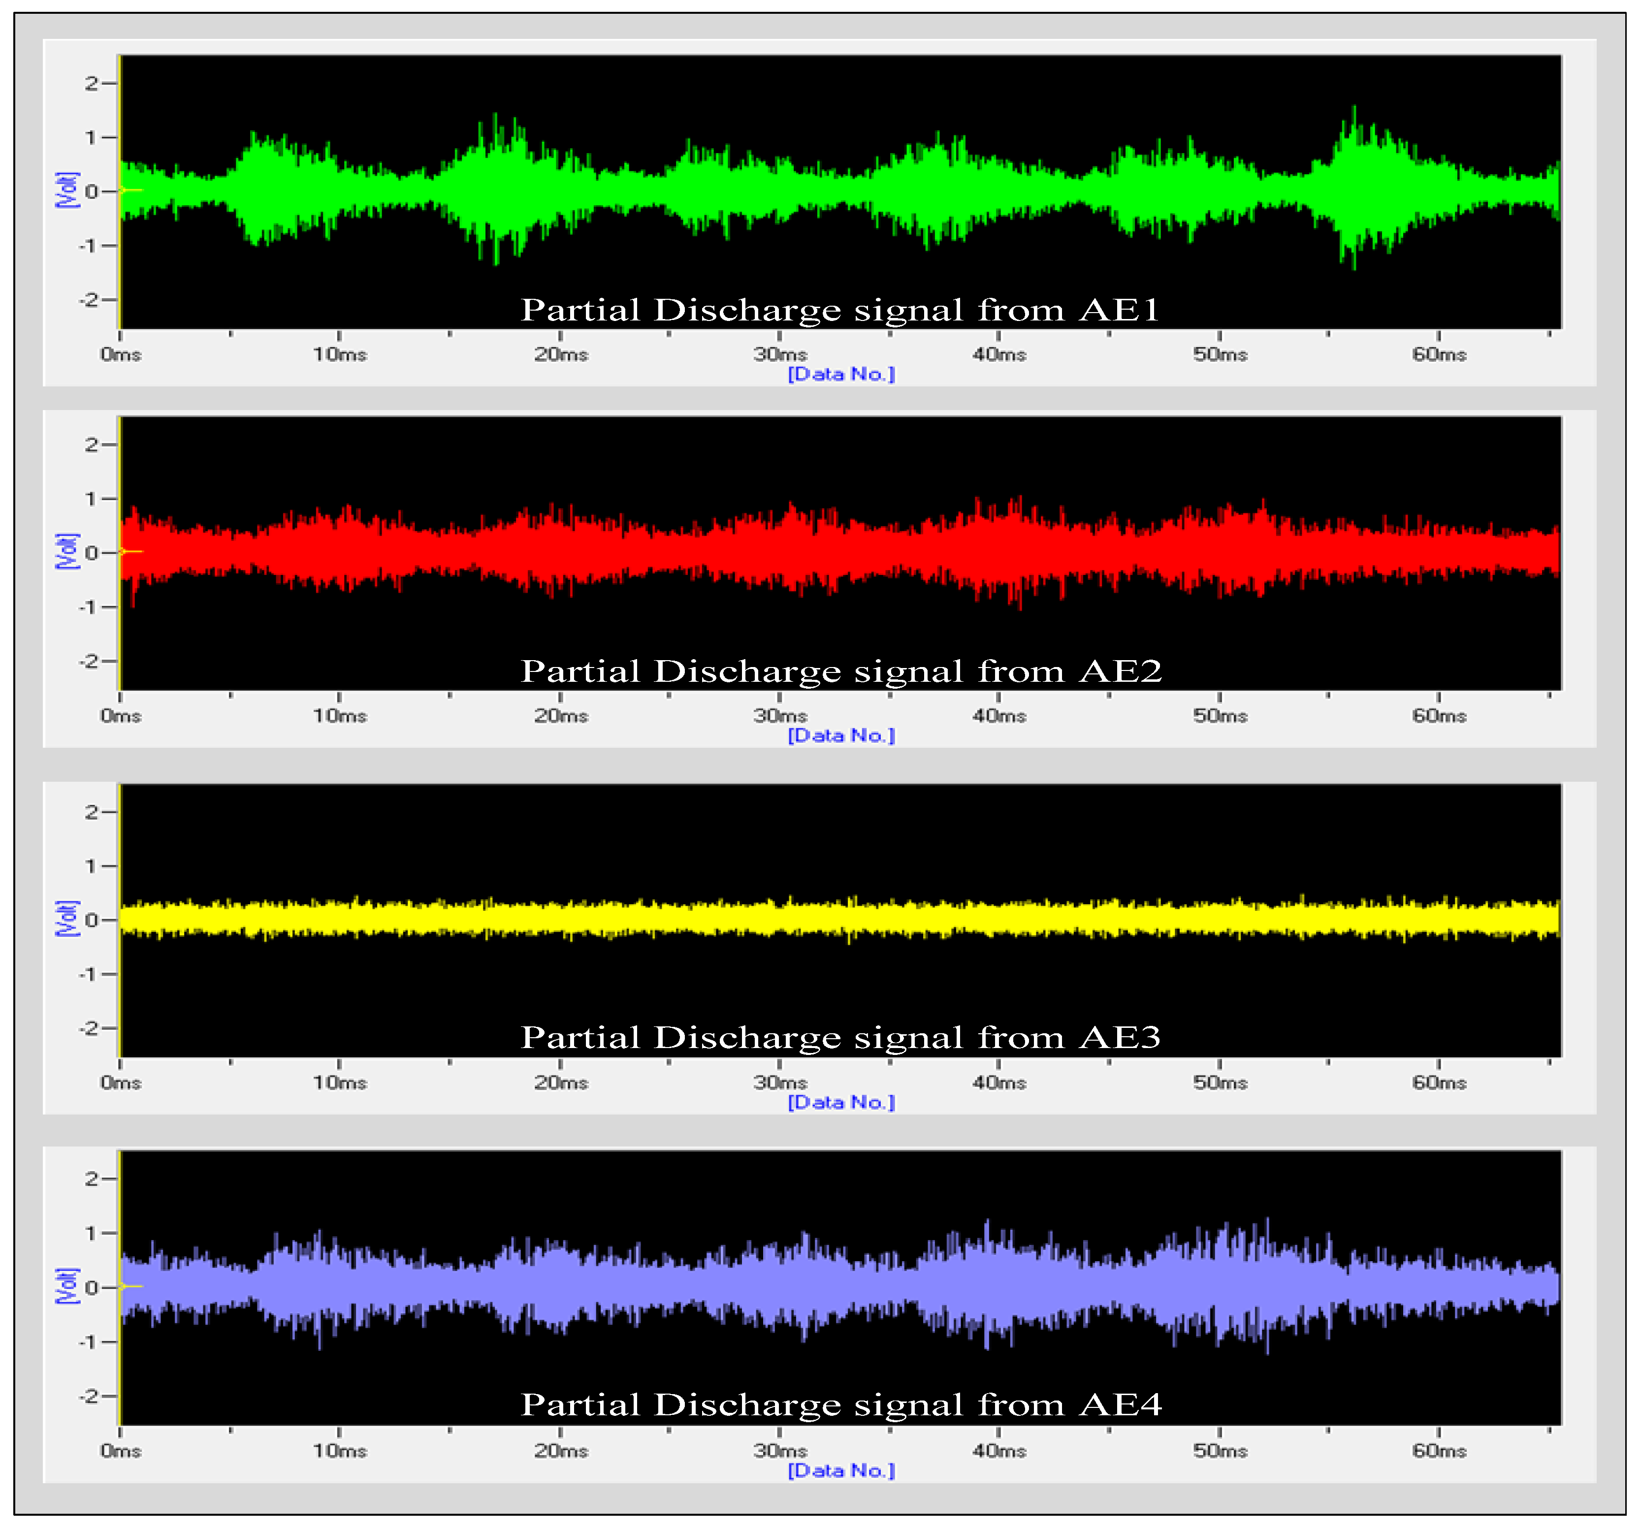The height and width of the screenshot is (1529, 1641).
Task: Select the Partial Discharge signal from AE3 label
Action: pyautogui.click(x=843, y=1037)
